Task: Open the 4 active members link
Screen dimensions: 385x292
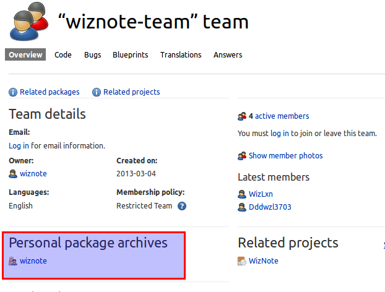Action: click(279, 116)
